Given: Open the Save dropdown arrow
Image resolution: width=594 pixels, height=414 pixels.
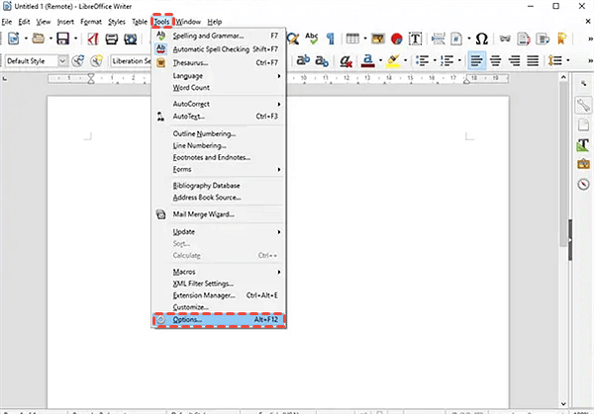Looking at the screenshot, I should click(x=75, y=39).
